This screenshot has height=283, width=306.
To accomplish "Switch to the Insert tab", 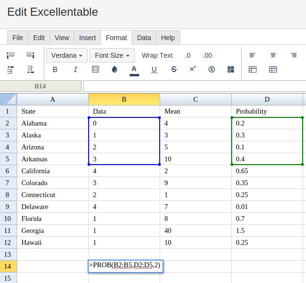I will (87, 38).
